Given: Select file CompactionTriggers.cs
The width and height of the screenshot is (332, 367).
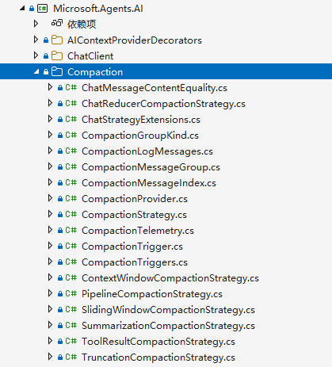Looking at the screenshot, I should (x=135, y=262).
